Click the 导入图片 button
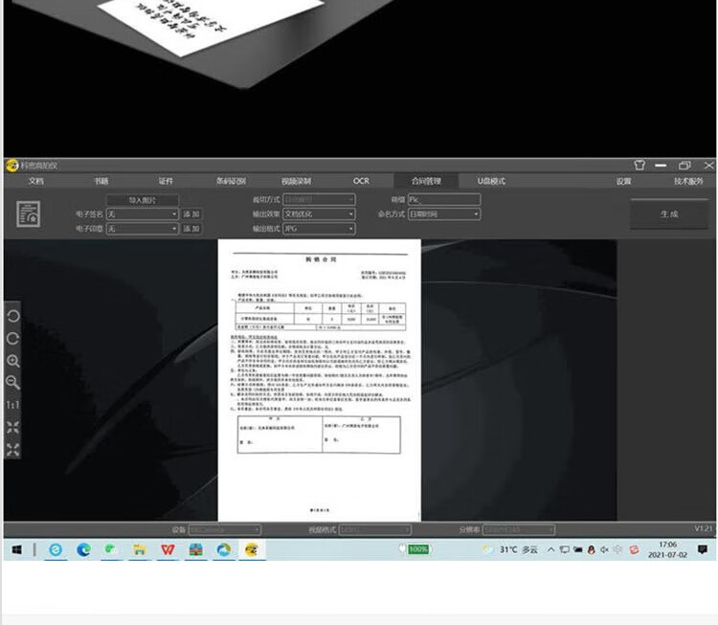 point(142,200)
